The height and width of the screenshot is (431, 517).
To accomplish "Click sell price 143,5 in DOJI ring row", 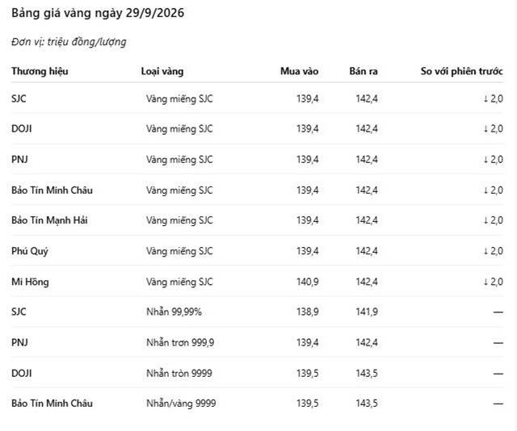I will pyautogui.click(x=367, y=374).
